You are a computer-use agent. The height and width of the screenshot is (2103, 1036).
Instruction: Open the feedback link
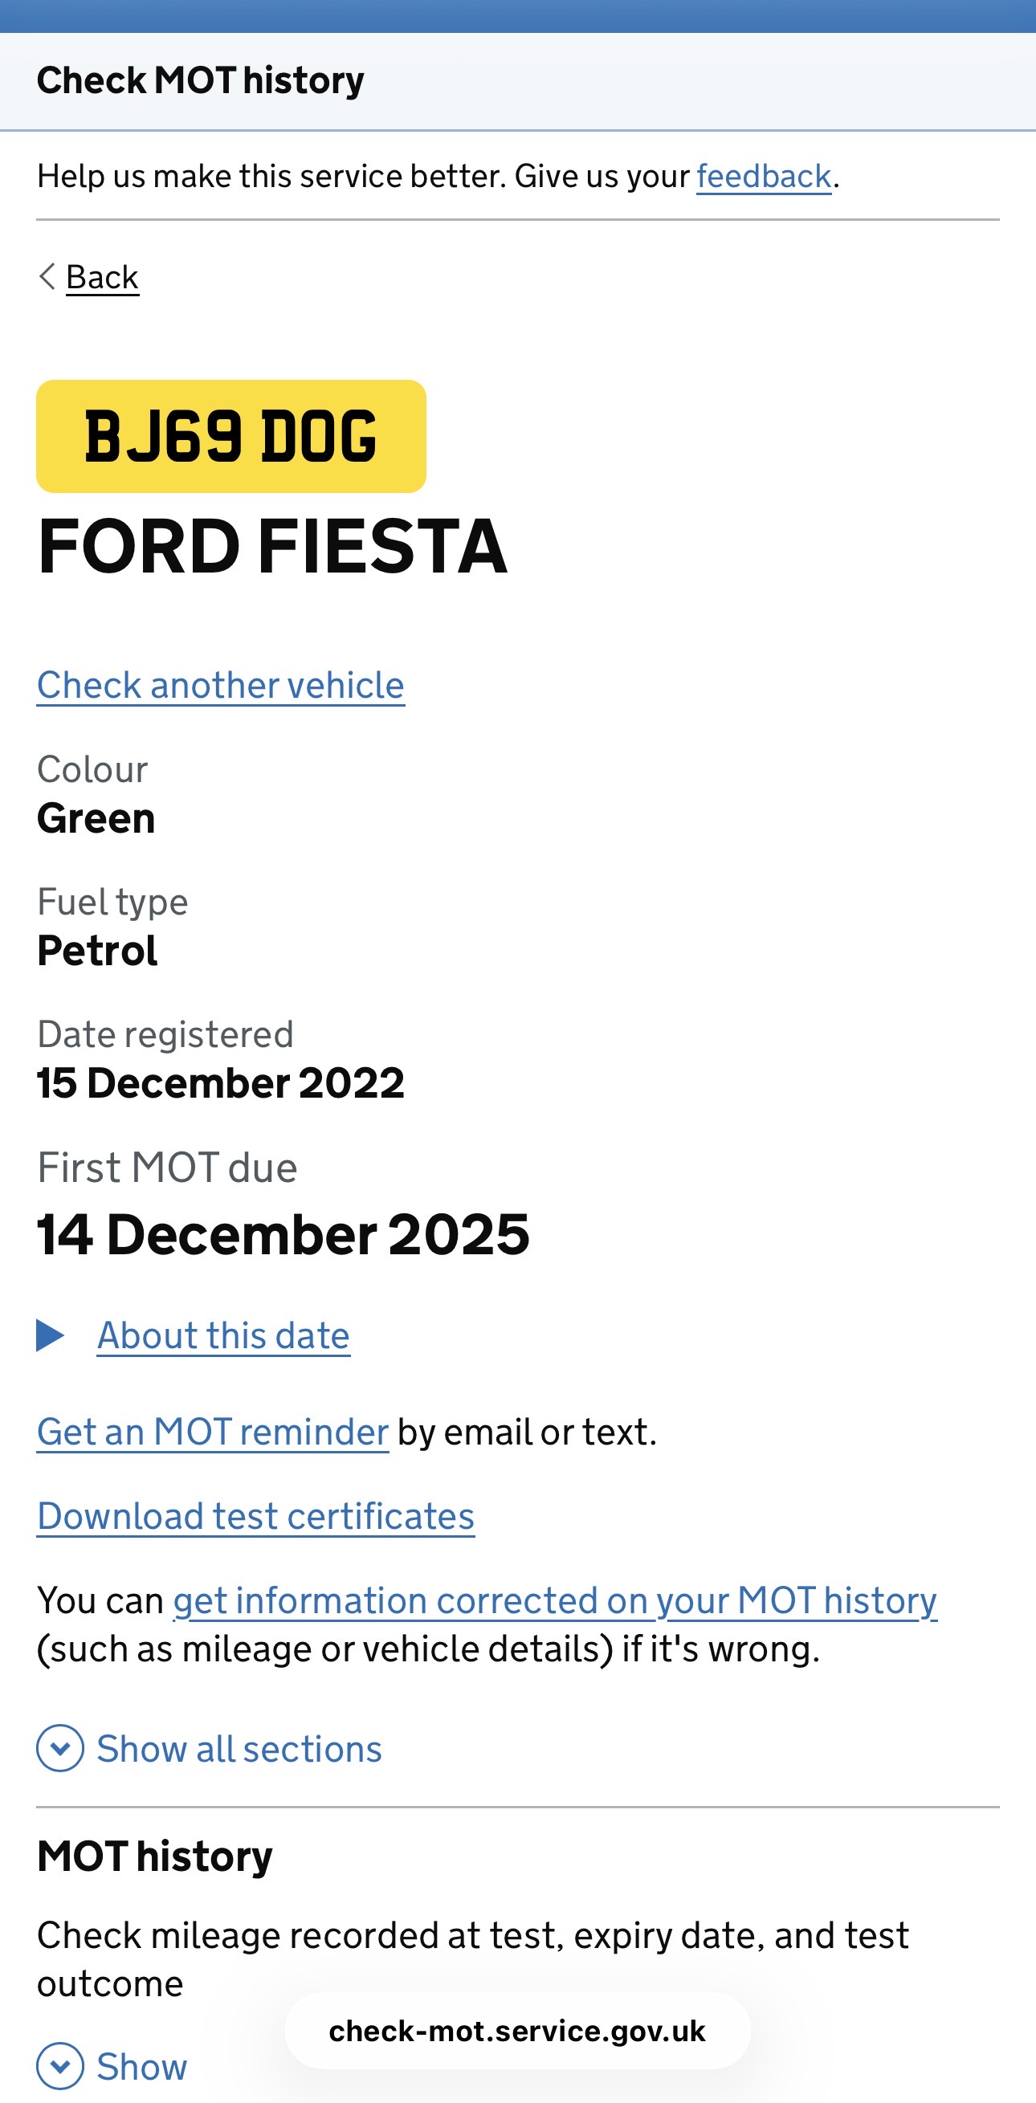tap(763, 177)
